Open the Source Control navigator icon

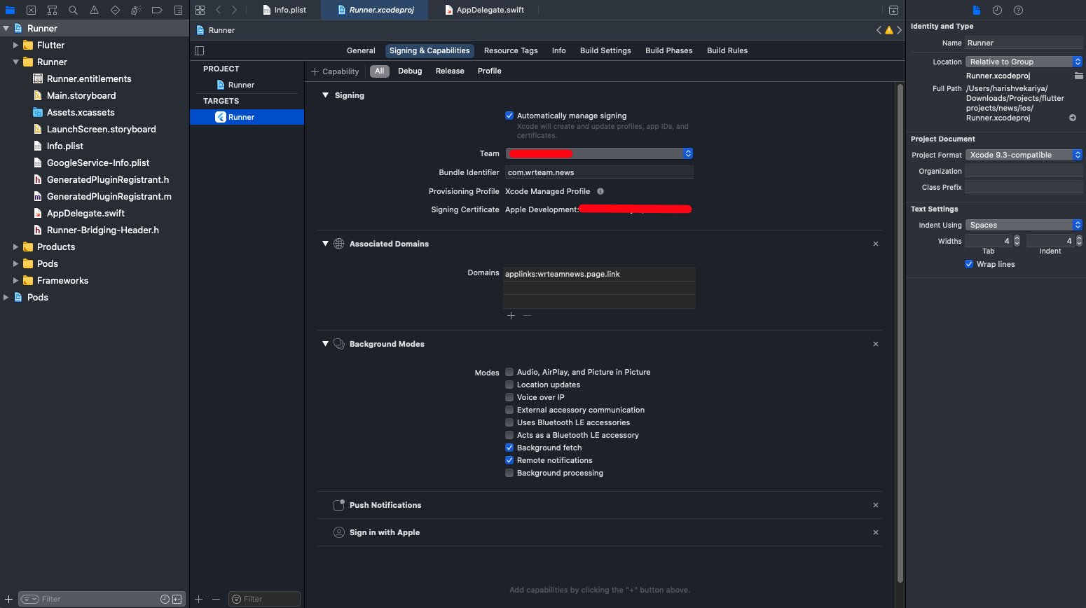(31, 10)
